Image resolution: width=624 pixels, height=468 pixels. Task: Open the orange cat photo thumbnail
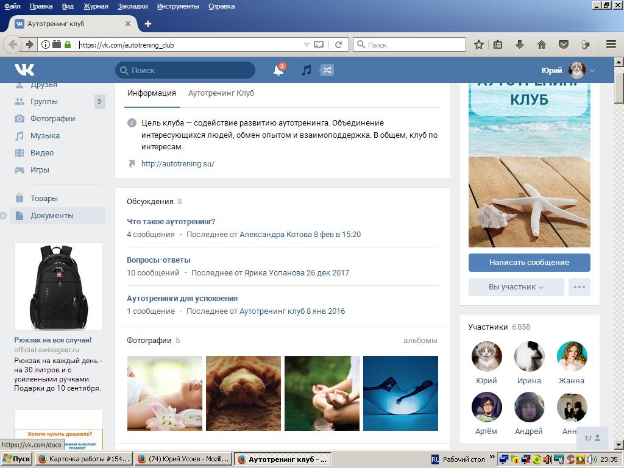pos(243,393)
